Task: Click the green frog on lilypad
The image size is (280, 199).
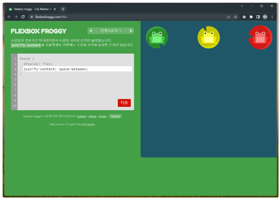Action: coord(157,37)
